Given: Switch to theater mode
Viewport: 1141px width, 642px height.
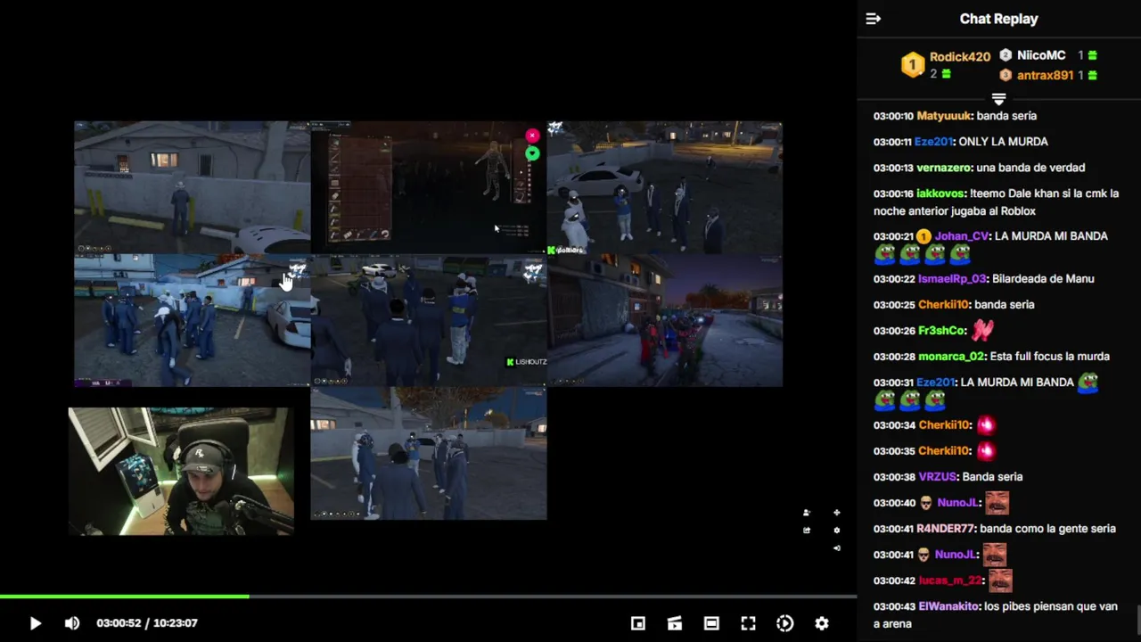Looking at the screenshot, I should point(711,623).
